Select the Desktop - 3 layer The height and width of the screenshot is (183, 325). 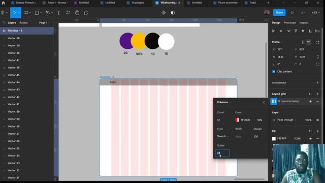(27, 30)
